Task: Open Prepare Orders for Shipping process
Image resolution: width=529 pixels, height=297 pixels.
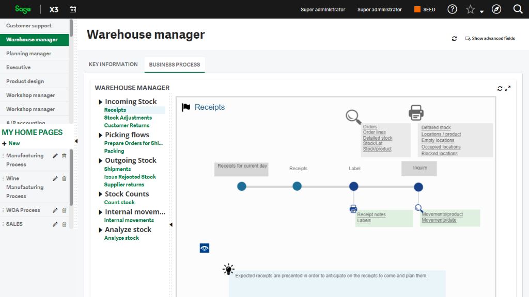Action: pos(133,143)
